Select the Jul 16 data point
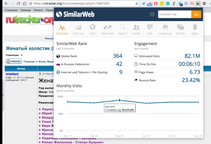Viewport: 211px width, 144px height. coord(172,102)
